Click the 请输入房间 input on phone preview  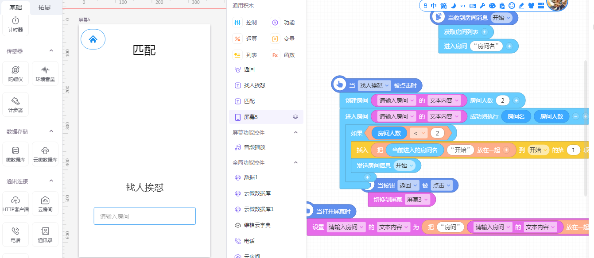145,216
